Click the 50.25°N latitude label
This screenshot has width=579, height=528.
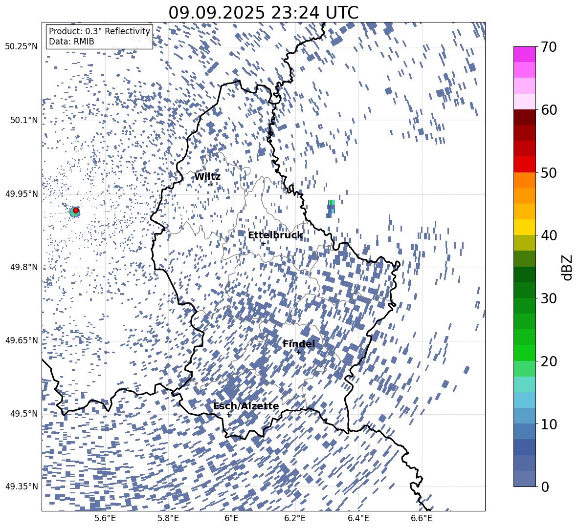pos(22,47)
